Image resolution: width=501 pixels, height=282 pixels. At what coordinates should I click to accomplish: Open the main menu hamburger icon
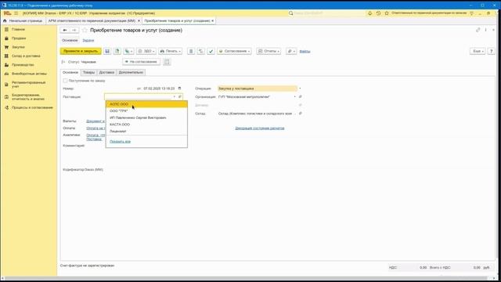coord(16,13)
